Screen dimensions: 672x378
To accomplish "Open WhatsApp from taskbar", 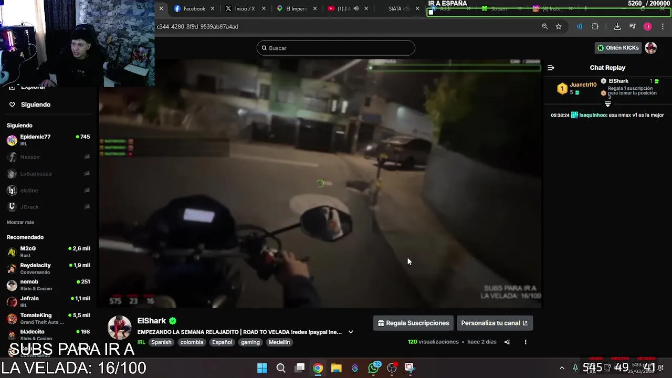I will [x=374, y=368].
